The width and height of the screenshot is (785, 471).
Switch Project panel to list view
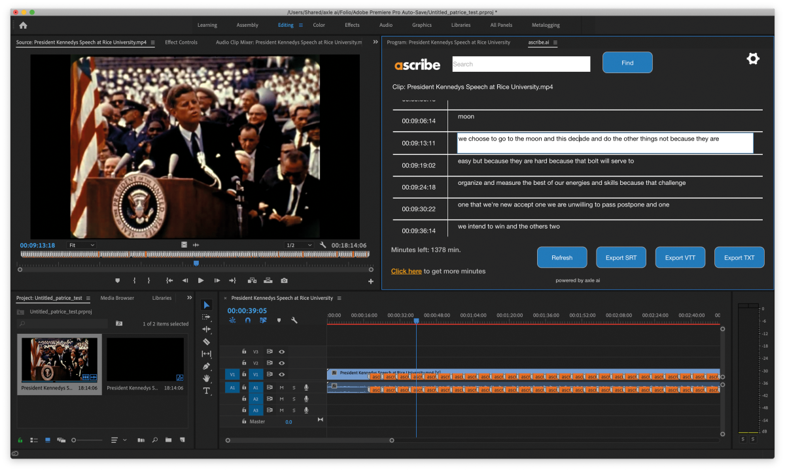[x=34, y=440]
